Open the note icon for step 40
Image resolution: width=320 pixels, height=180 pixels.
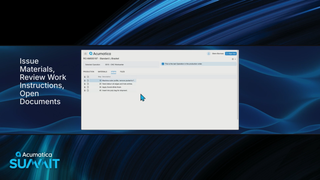(x=88, y=91)
